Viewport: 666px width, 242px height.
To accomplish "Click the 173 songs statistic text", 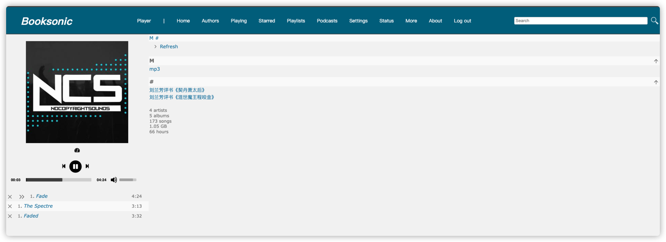I will (160, 121).
